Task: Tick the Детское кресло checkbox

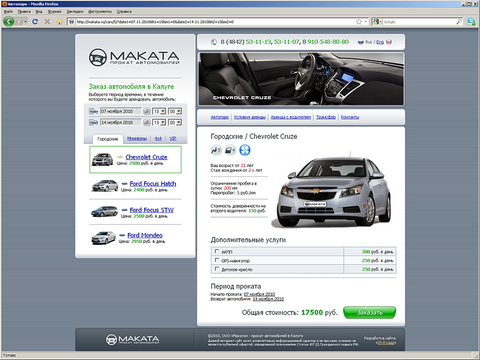Action: 217,269
